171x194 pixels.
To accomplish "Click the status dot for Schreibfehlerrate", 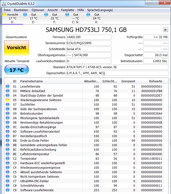I will tap(8, 185).
